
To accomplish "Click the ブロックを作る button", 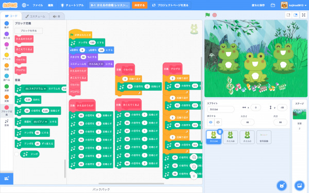I will 28,31.
